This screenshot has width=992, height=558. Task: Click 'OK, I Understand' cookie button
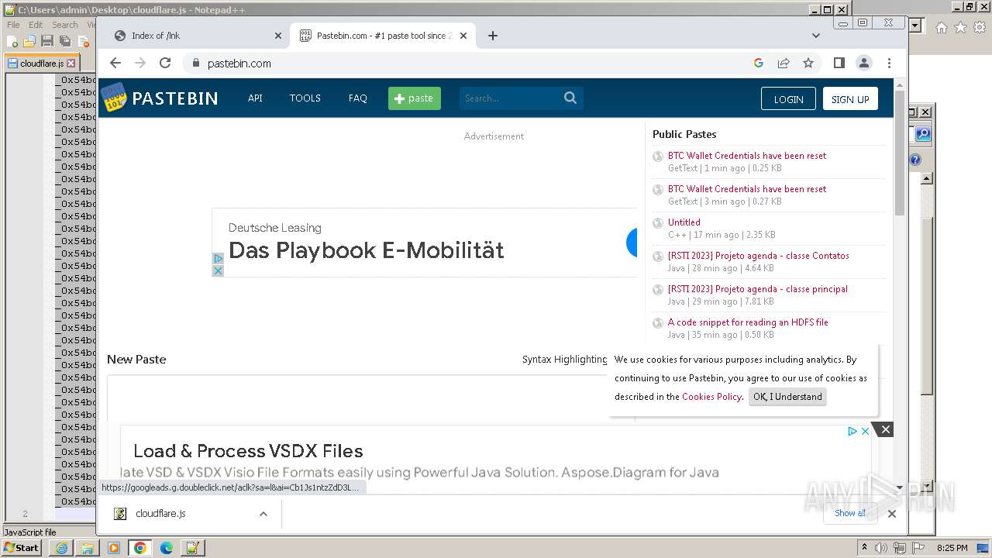click(787, 397)
